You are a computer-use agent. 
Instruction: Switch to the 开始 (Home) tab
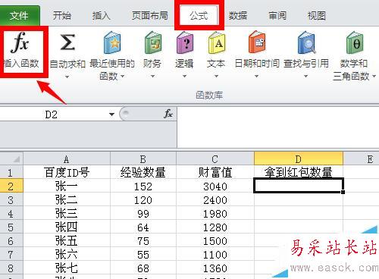coord(62,16)
